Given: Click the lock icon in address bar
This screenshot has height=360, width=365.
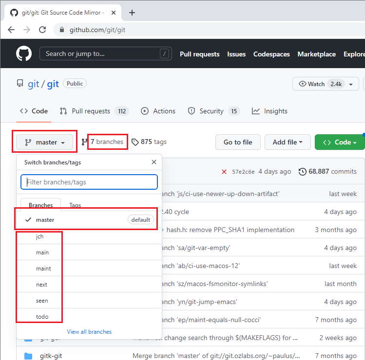Looking at the screenshot, I should coord(62,30).
